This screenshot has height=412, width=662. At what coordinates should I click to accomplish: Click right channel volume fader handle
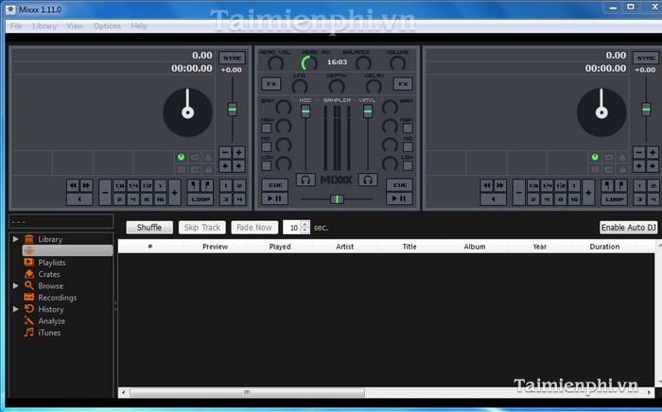[x=368, y=112]
